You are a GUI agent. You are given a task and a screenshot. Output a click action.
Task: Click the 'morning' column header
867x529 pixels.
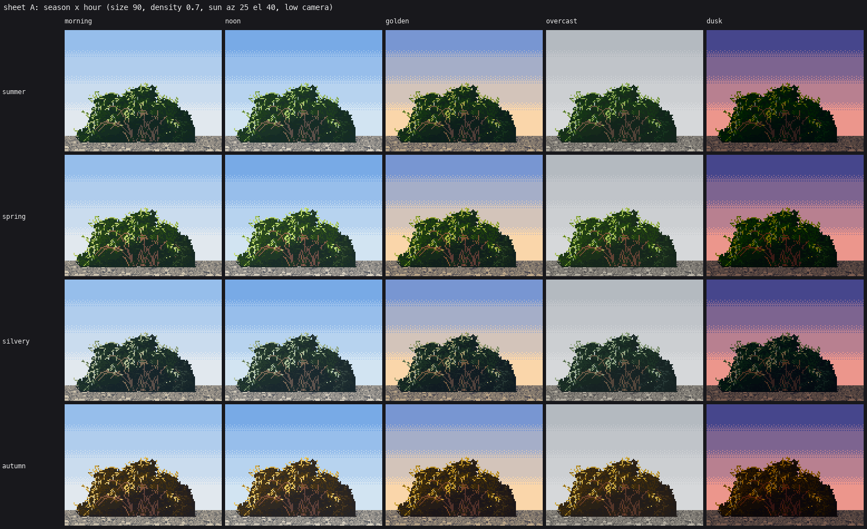tap(78, 21)
